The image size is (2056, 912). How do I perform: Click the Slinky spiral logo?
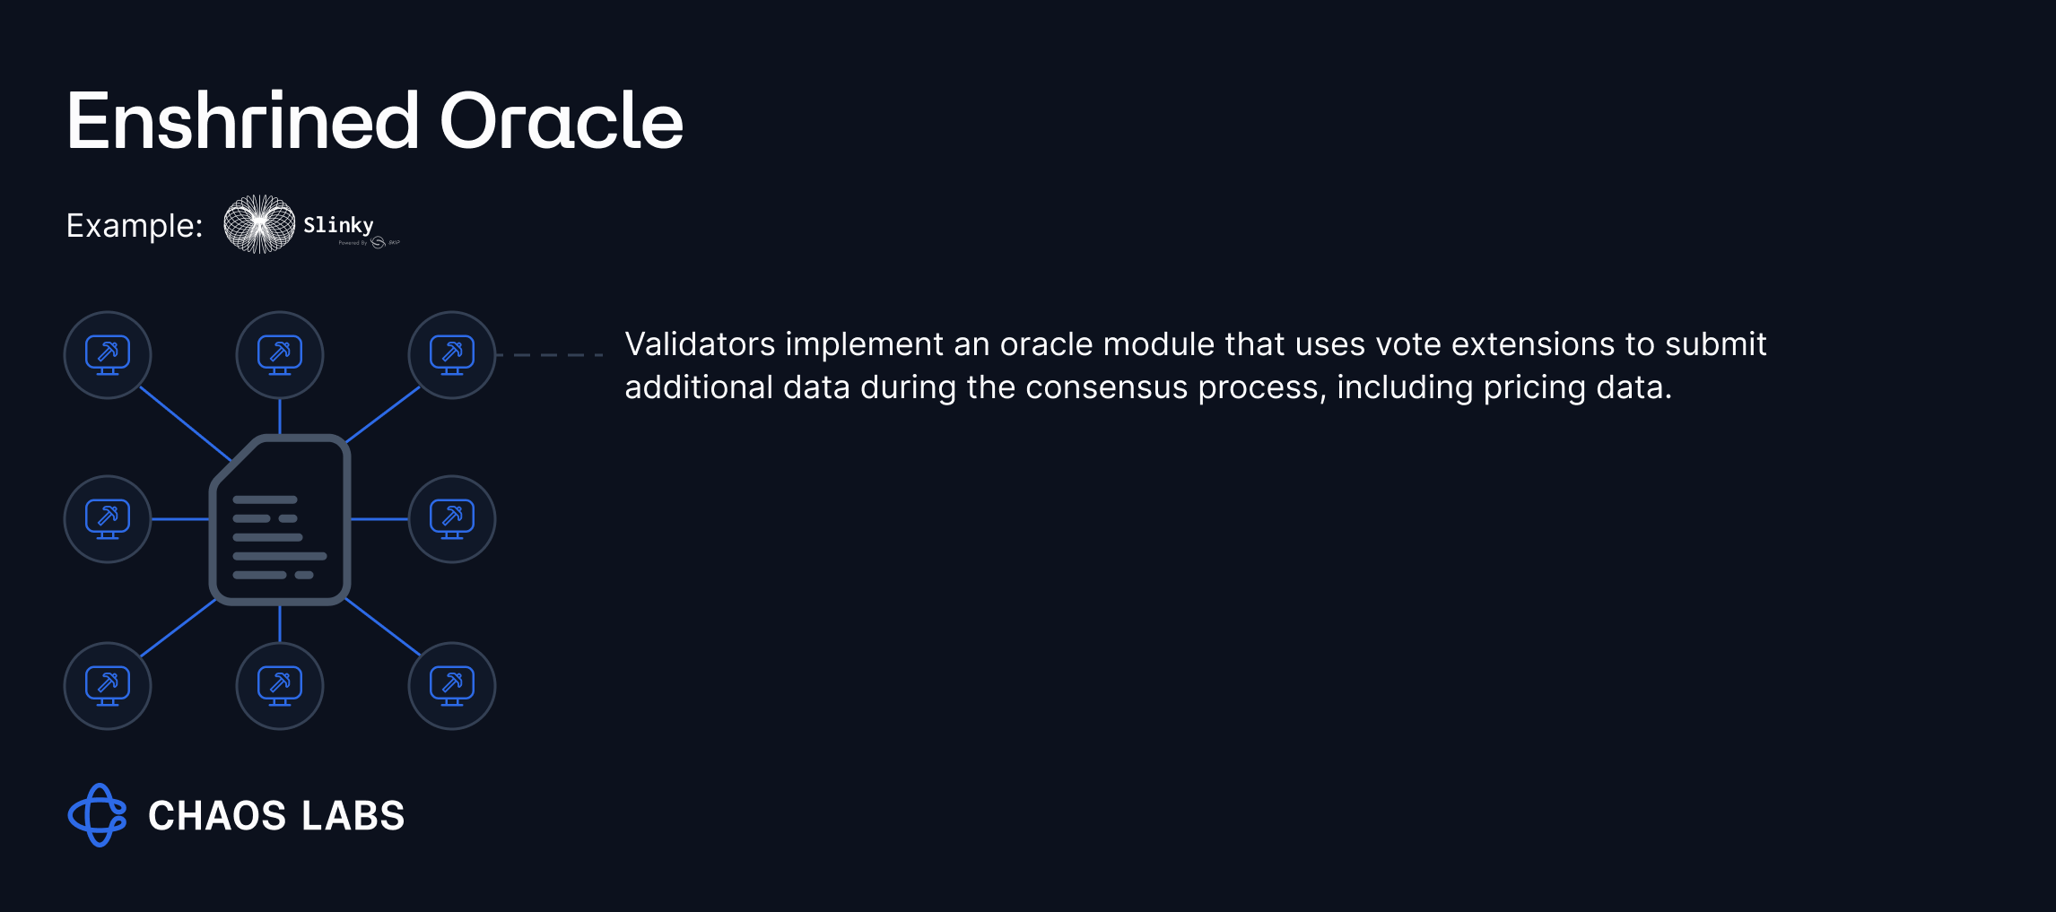click(259, 224)
